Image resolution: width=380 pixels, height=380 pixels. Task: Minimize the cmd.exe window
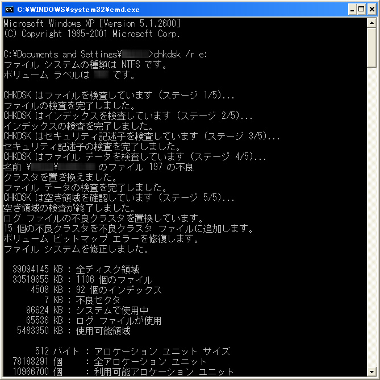tap(352, 10)
